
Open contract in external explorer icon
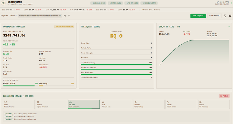[69, 16]
